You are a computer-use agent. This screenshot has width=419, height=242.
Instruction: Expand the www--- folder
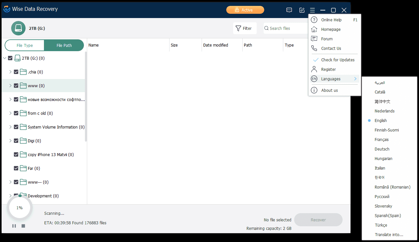[x=10, y=182]
